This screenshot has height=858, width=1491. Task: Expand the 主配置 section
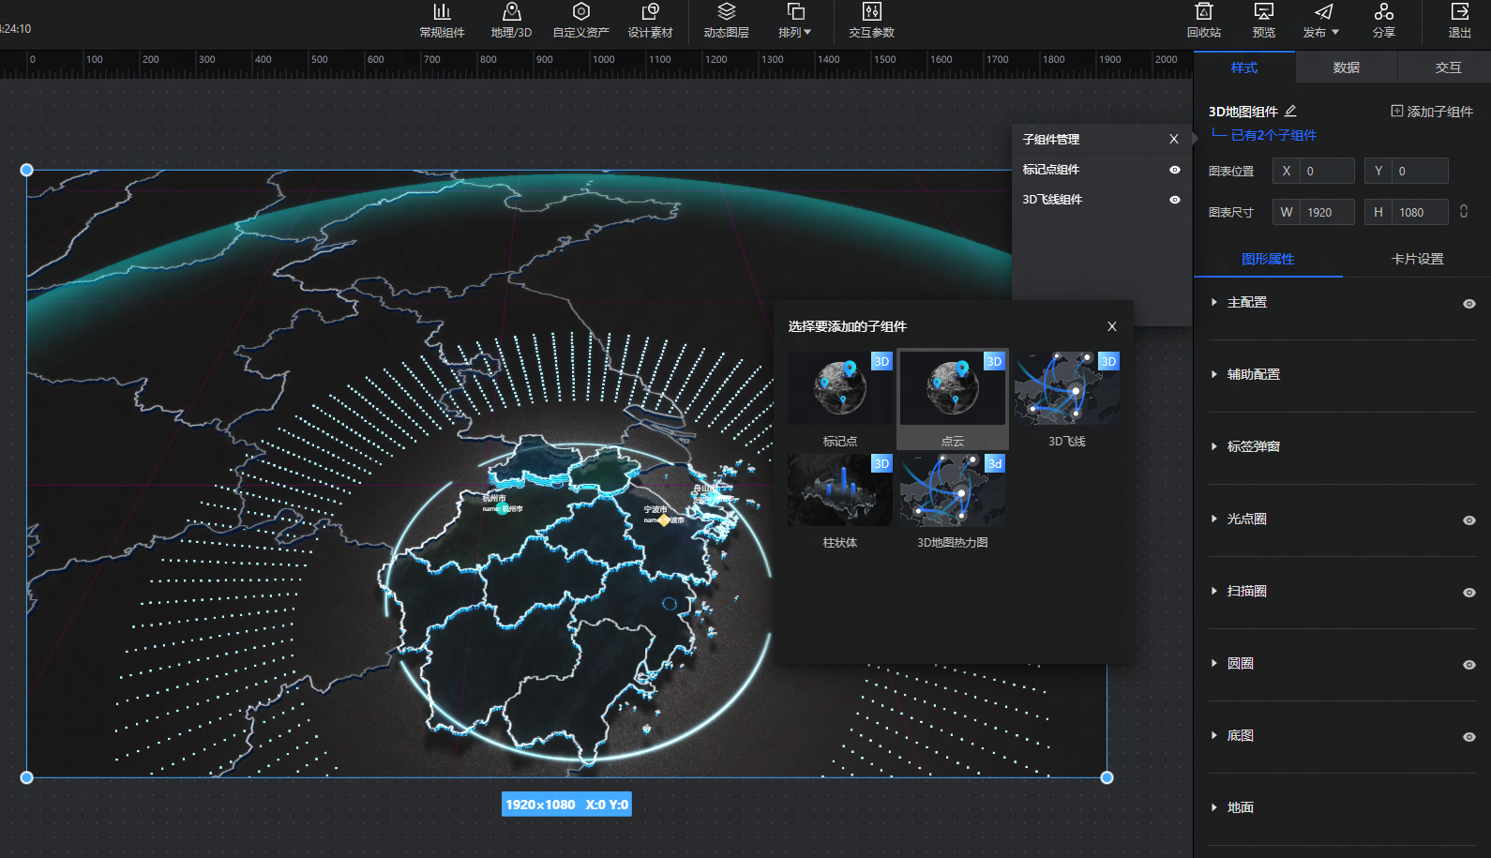pos(1246,303)
